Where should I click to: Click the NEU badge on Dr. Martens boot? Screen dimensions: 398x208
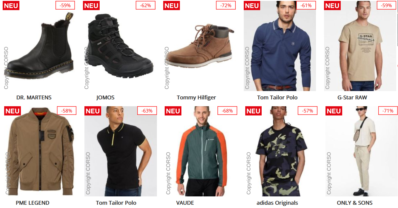pos(11,6)
